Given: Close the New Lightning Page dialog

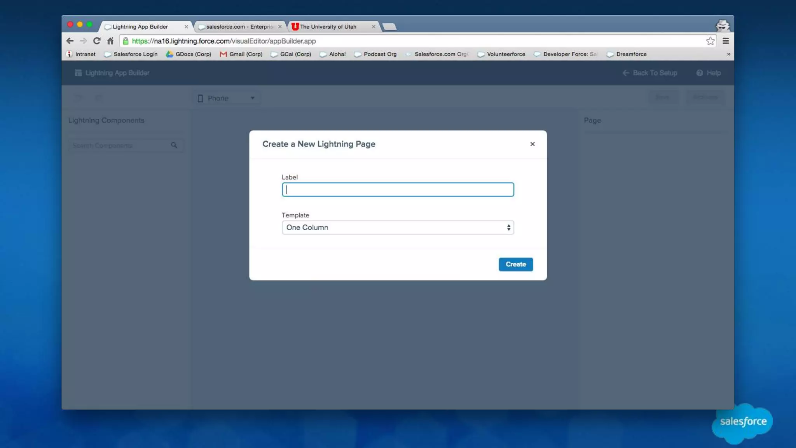Looking at the screenshot, I should click(x=532, y=144).
